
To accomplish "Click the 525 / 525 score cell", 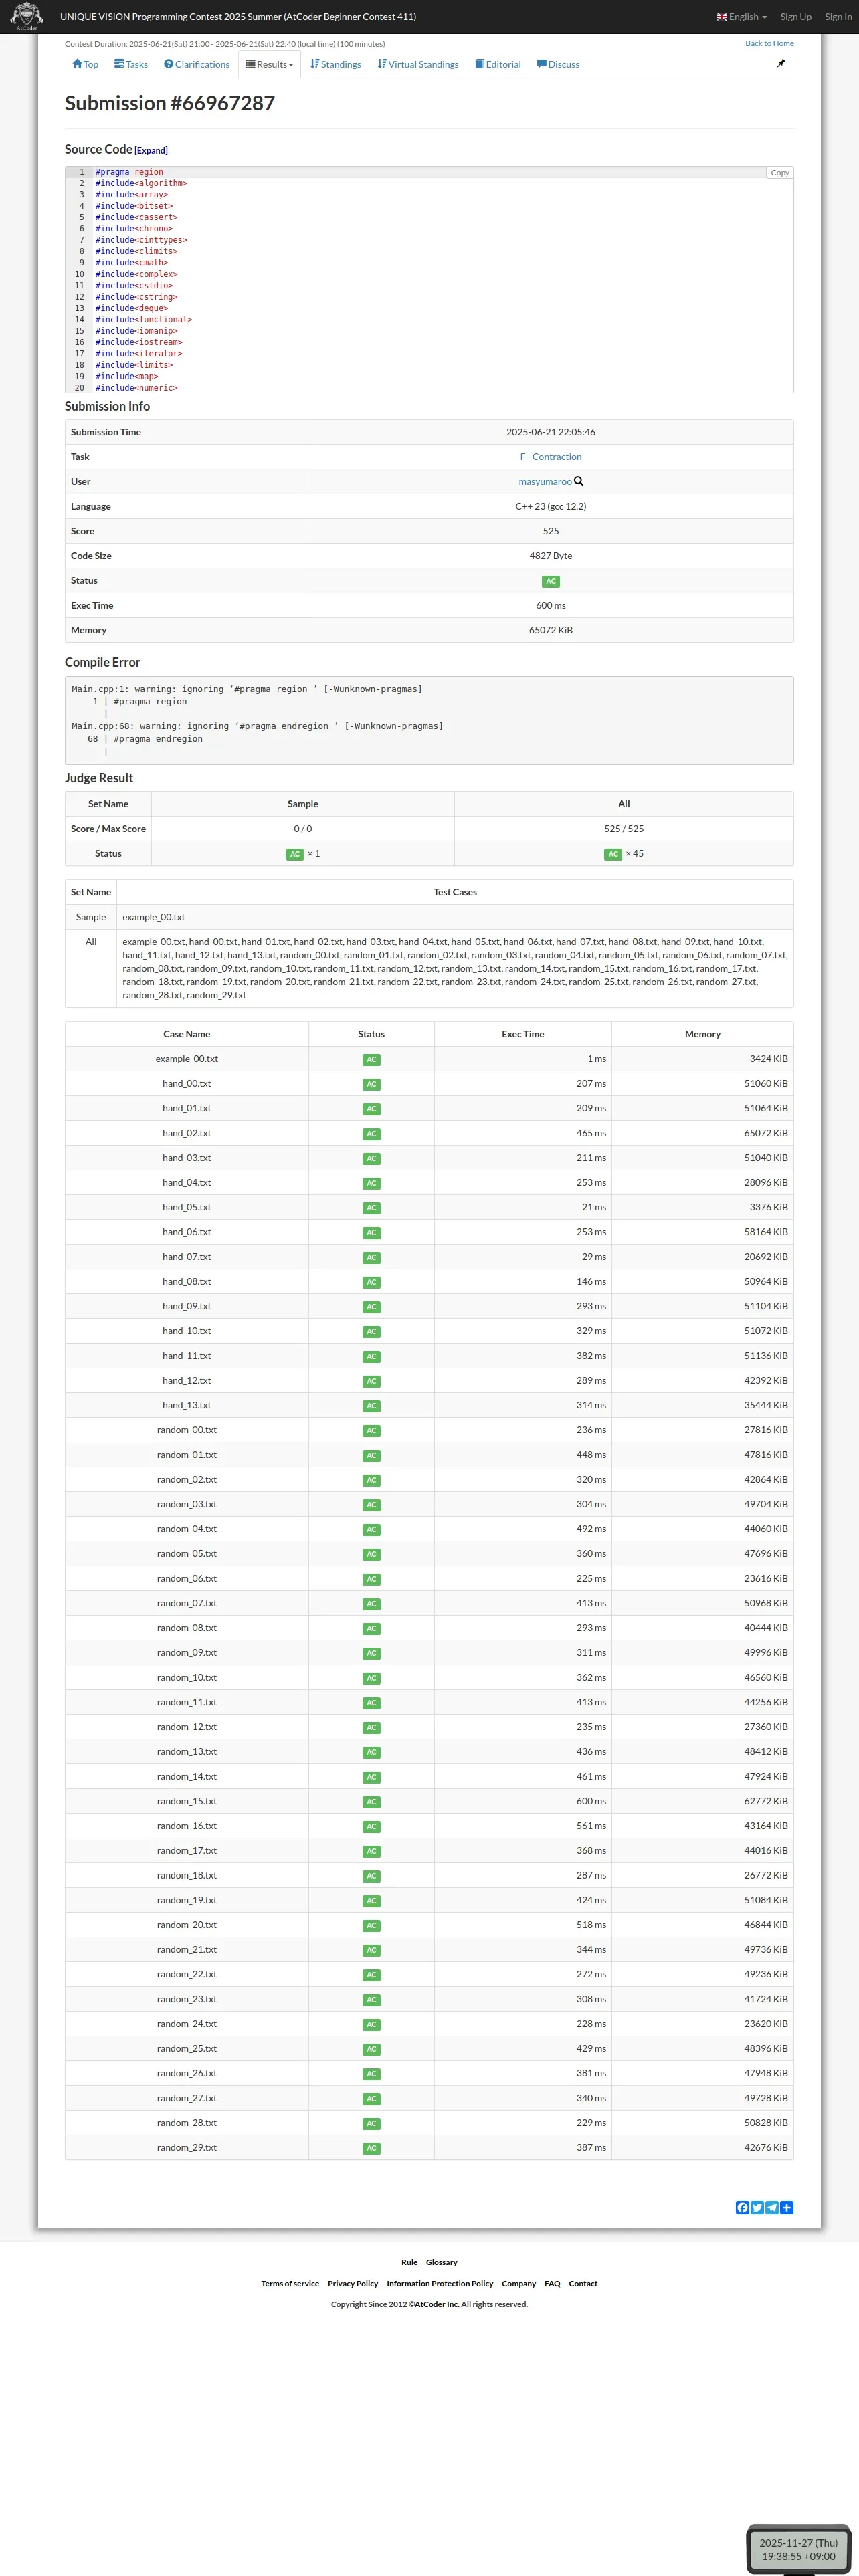I will (x=624, y=829).
